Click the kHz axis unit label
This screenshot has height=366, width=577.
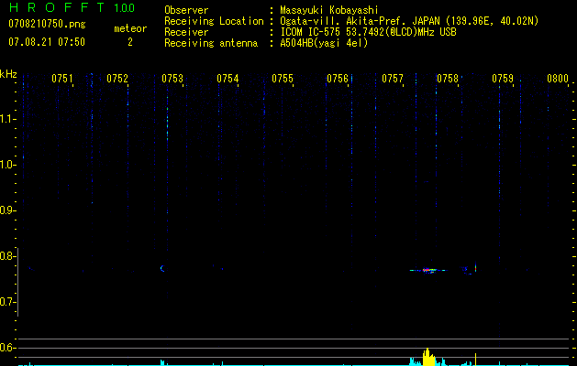8,74
